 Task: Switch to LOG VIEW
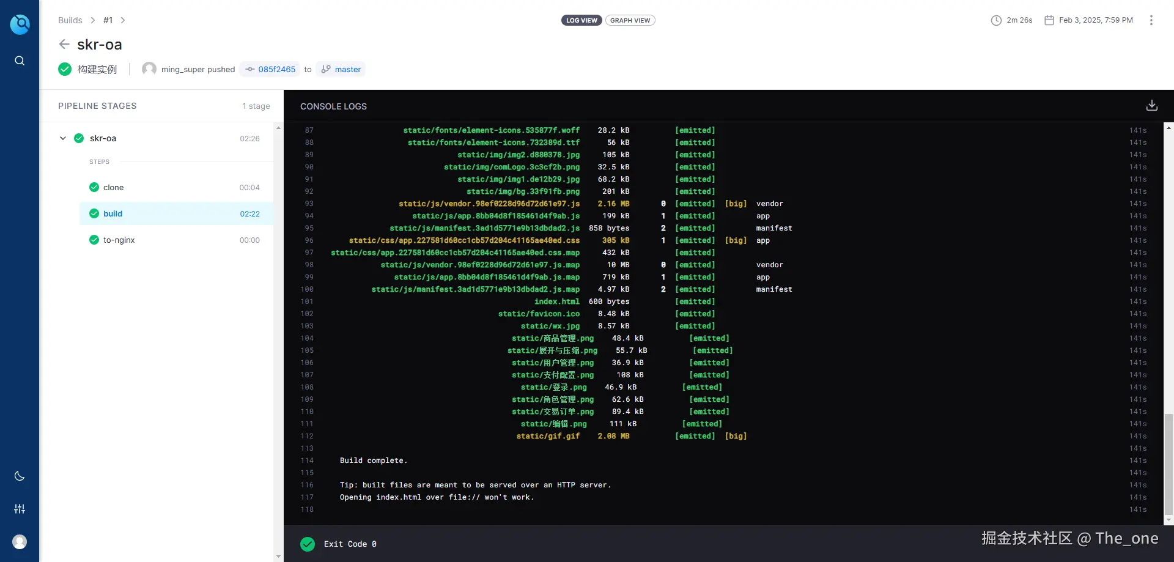(581, 20)
